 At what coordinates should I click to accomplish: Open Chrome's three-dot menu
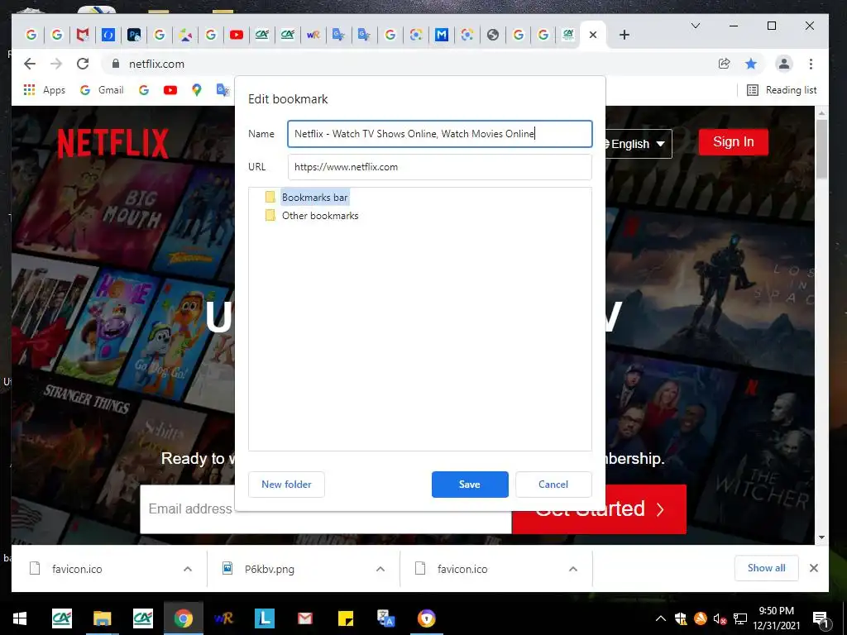[811, 64]
